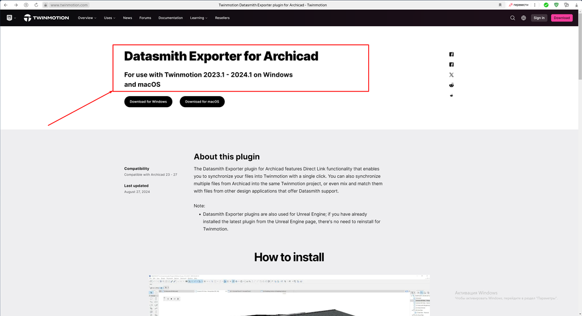This screenshot has width=582, height=316.
Task: Open the Uses dropdown menu
Action: pyautogui.click(x=110, y=18)
